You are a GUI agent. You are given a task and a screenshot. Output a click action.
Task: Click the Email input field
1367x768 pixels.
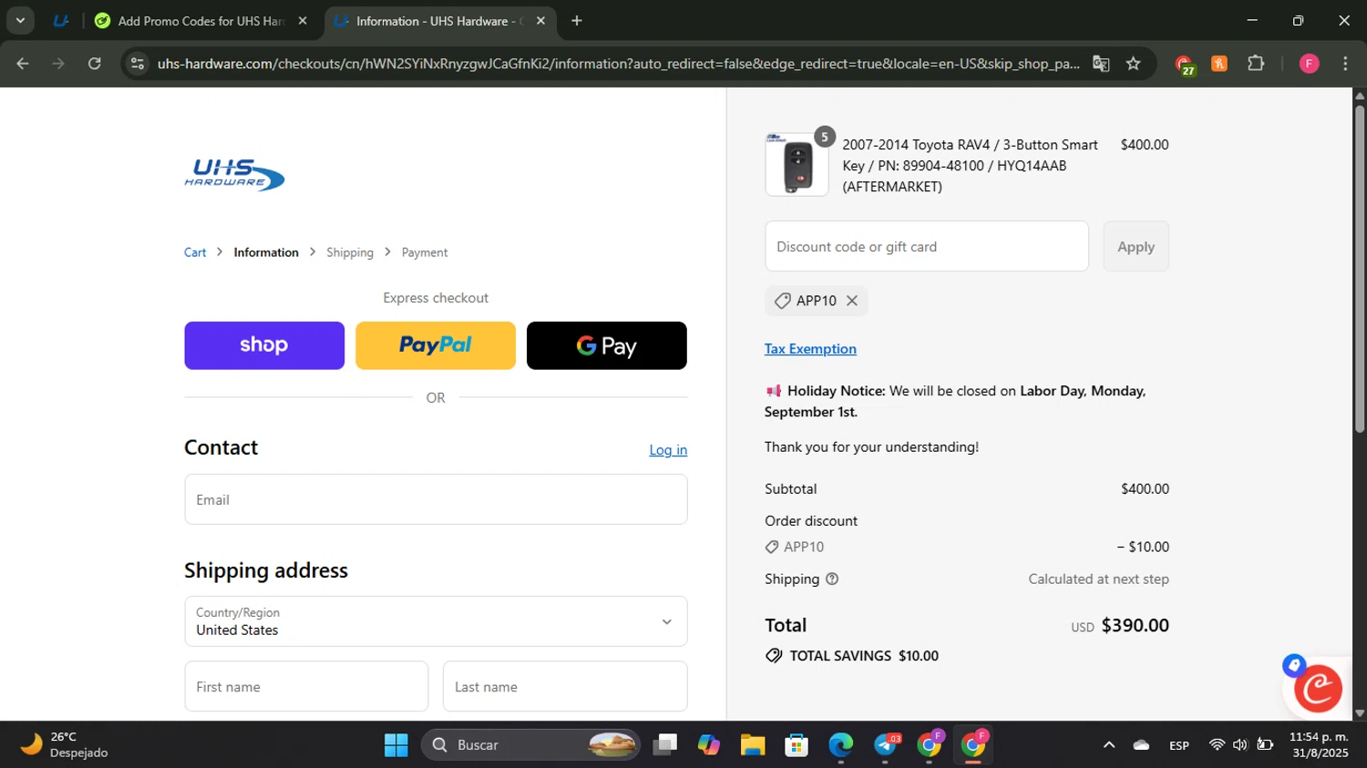click(x=436, y=499)
